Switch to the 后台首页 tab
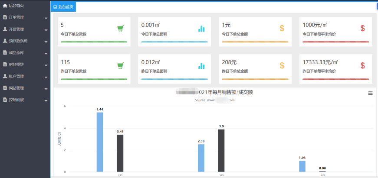378x178 pixels. click(63, 7)
